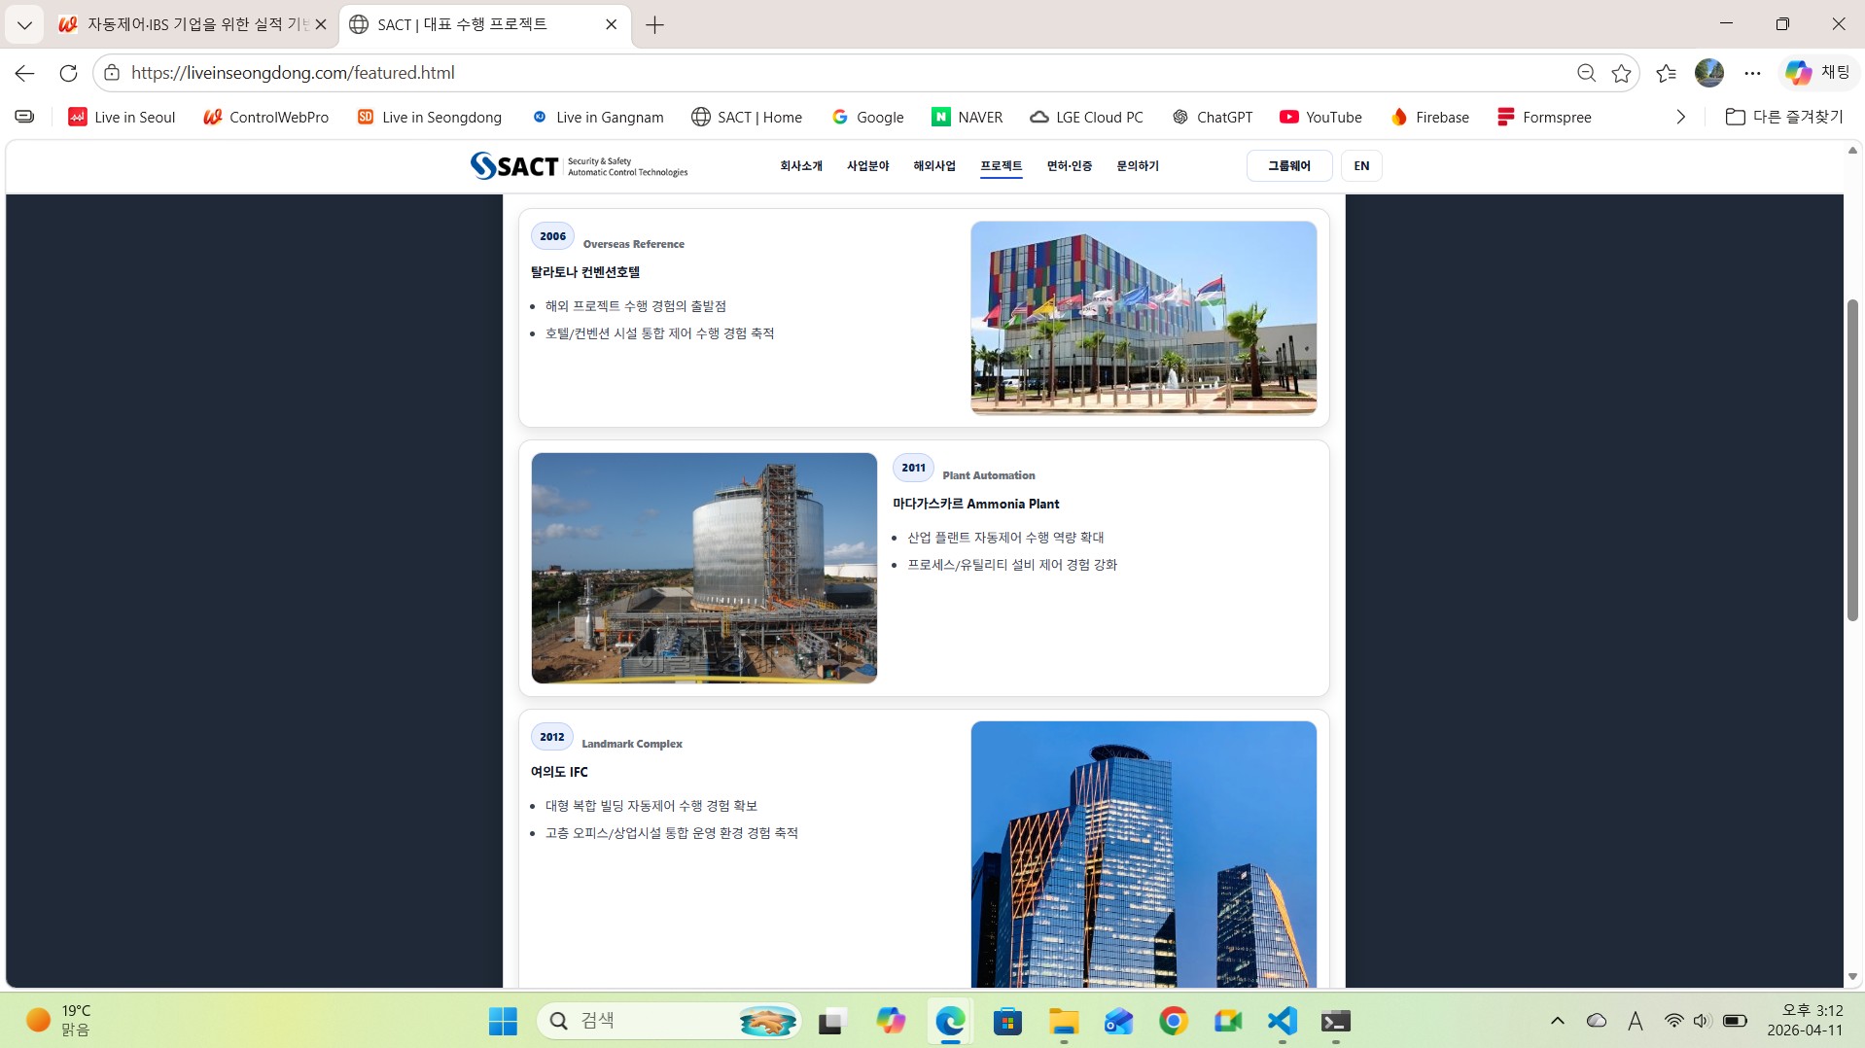The height and width of the screenshot is (1048, 1865).
Task: Open the Firebase bookmark
Action: (x=1428, y=117)
